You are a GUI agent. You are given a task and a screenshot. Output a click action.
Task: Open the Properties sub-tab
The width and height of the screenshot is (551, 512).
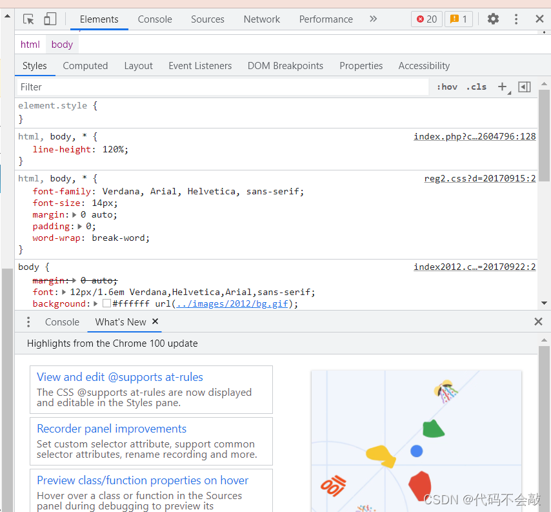(361, 66)
